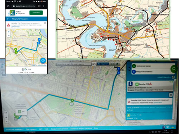Click the 114 bus tooltip near the start point

click(x=21, y=112)
